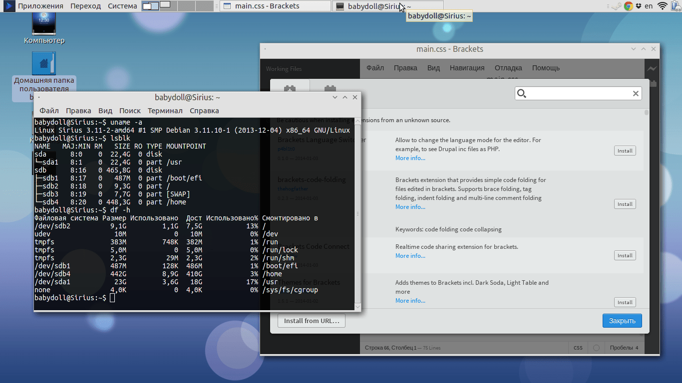Toggle the en keyboard layout indicator
Image resolution: width=682 pixels, height=383 pixels.
click(x=649, y=6)
